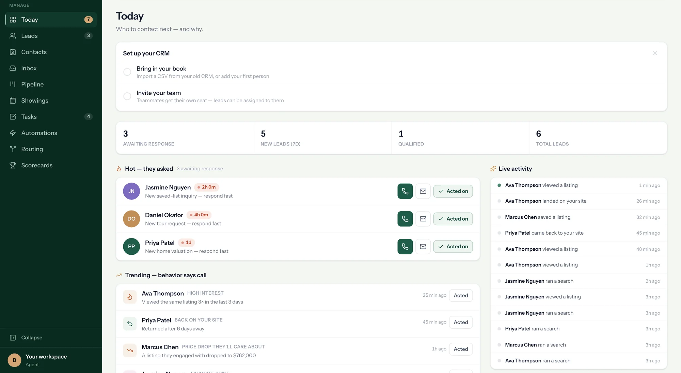681x373 pixels.
Task: Call Daniel Okafor with the phone icon
Action: click(x=405, y=219)
